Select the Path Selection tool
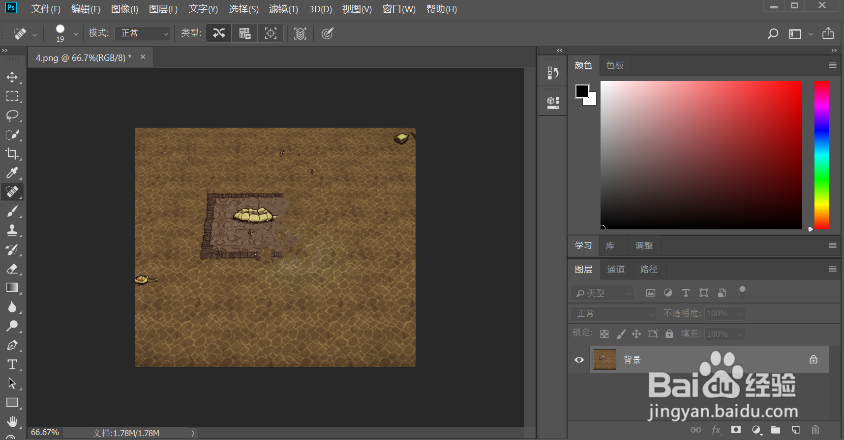844x440 pixels. pos(12,384)
